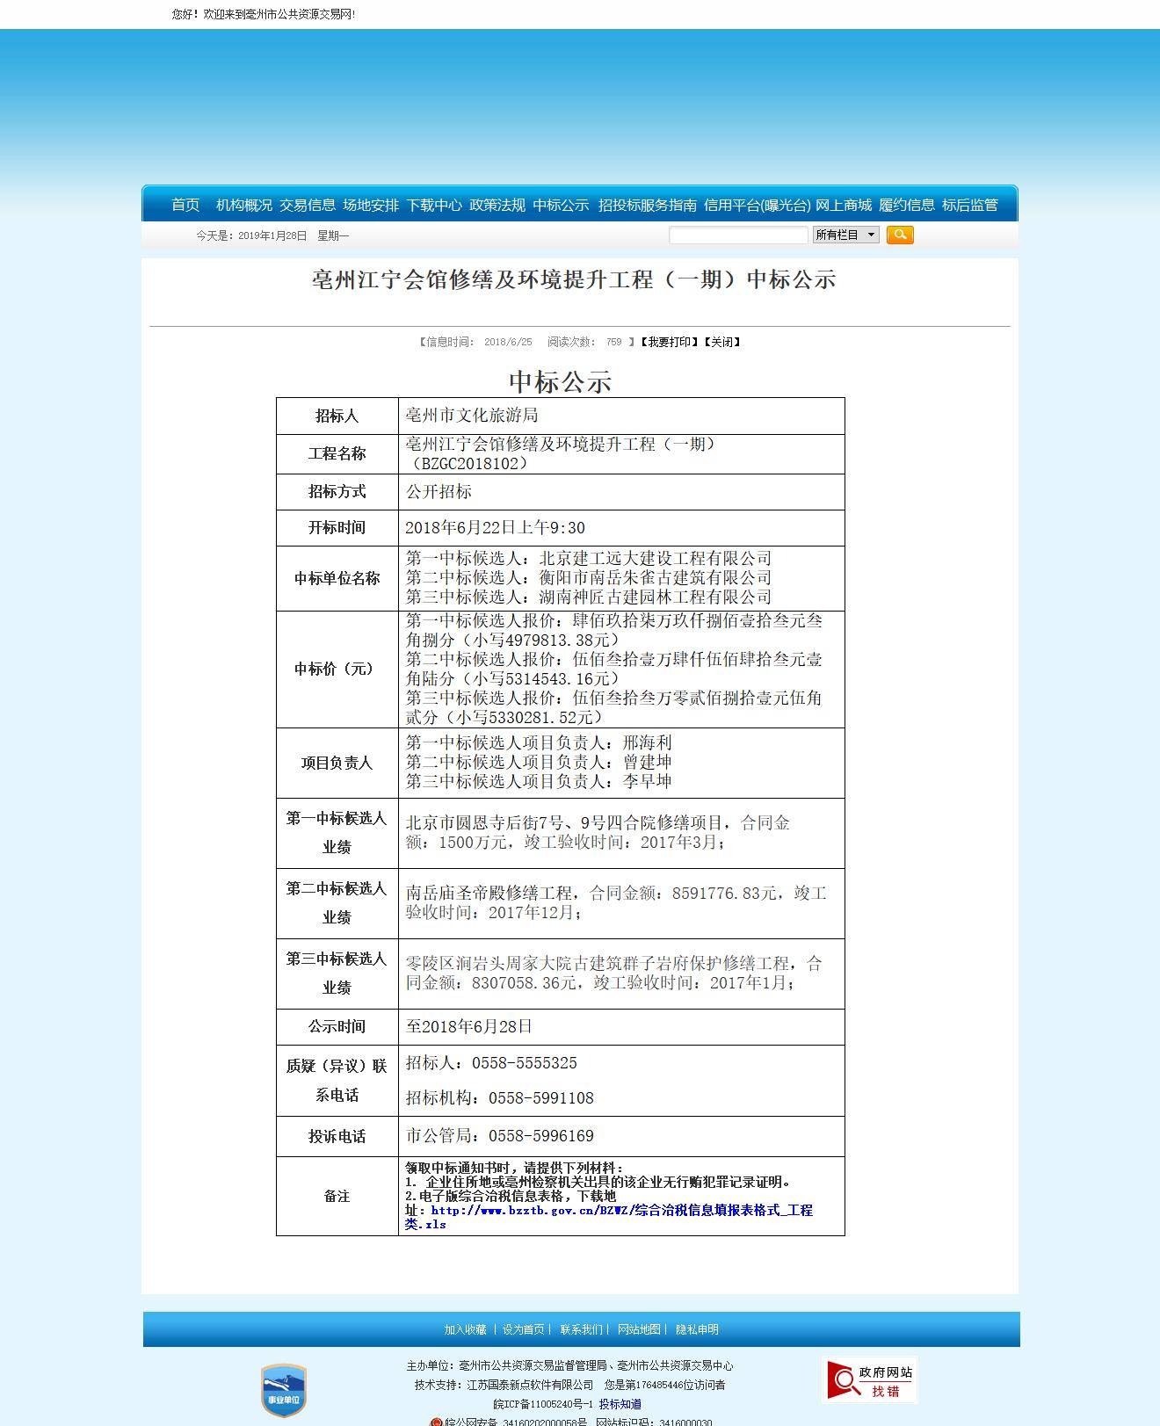Select 下载中心 in navigation bar

click(434, 205)
